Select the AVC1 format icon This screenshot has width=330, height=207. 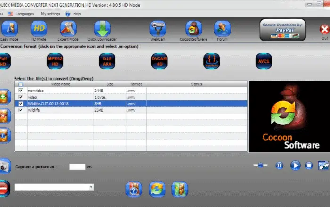[x=264, y=61]
